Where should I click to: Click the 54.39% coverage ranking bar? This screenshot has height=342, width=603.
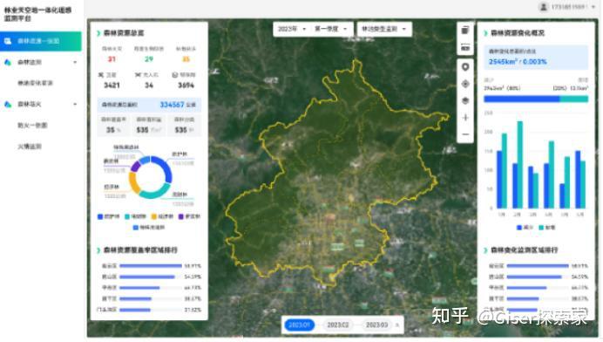pyautogui.click(x=147, y=277)
